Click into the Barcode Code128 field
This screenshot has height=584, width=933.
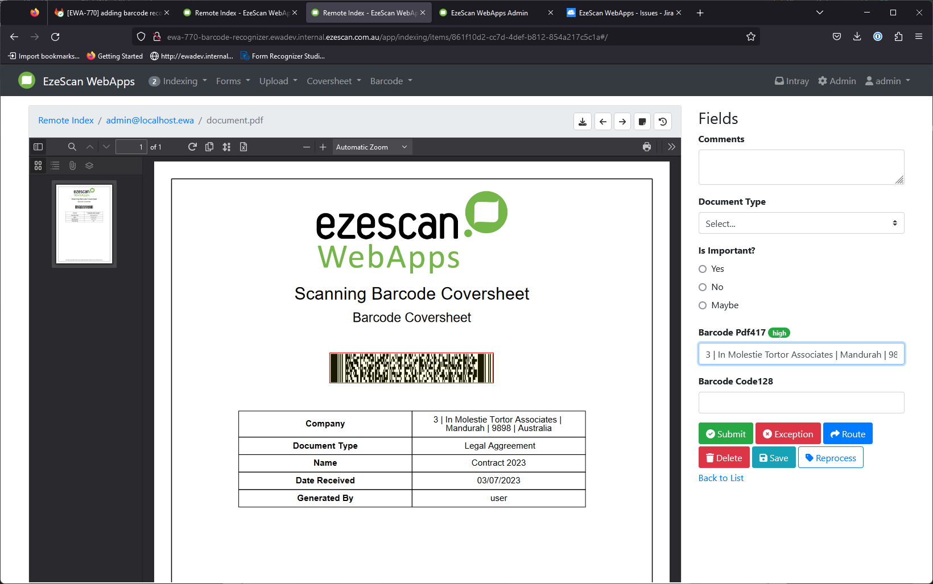tap(801, 403)
